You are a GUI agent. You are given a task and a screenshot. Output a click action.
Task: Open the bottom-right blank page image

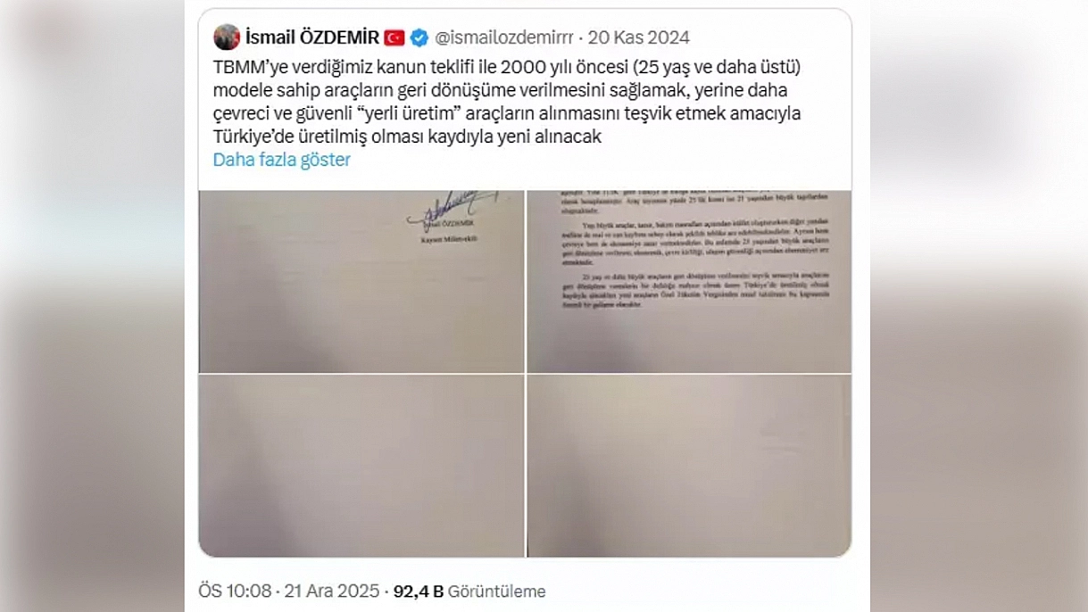tap(689, 466)
